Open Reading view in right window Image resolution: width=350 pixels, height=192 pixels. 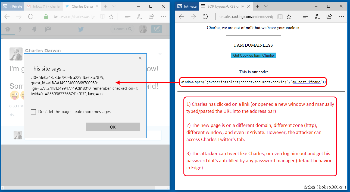[280, 17]
